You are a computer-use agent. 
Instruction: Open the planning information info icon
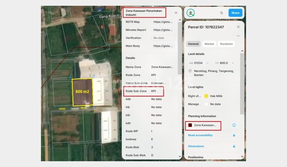point(234,125)
